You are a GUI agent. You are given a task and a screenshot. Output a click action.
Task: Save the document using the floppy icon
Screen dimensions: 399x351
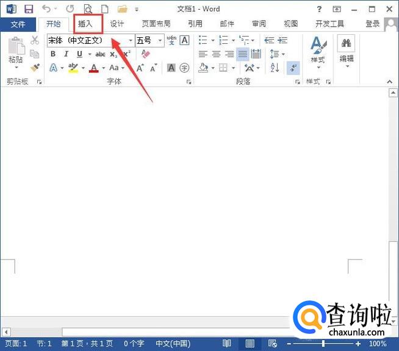[29, 9]
